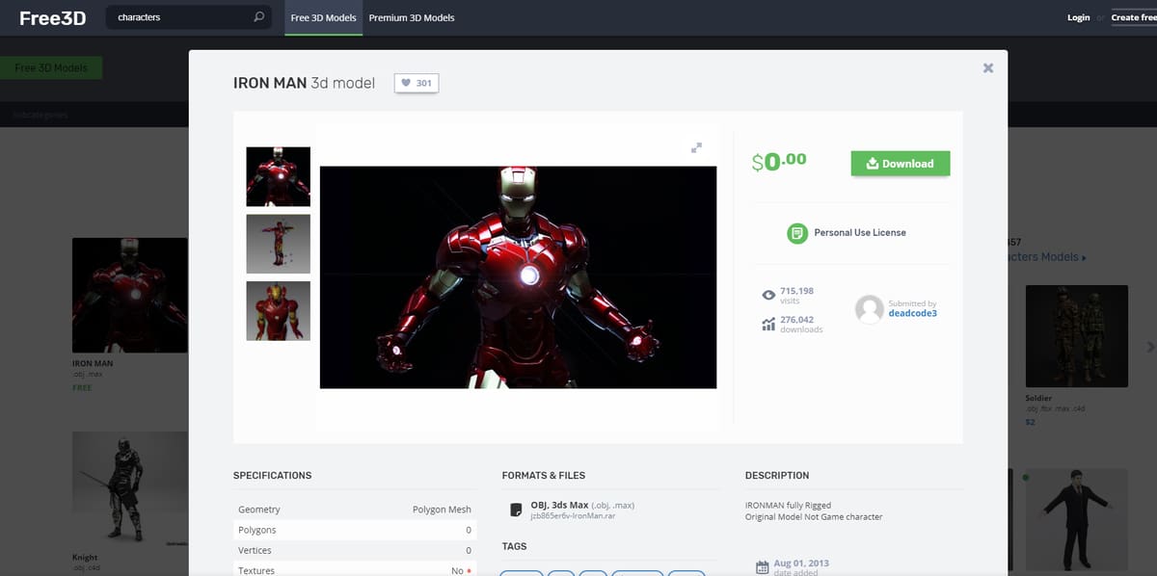Click the Free3D logo

coord(52,17)
